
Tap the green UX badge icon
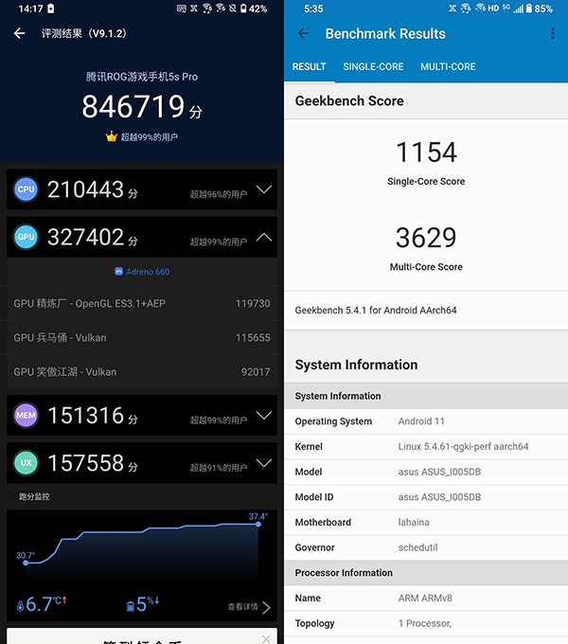26,462
